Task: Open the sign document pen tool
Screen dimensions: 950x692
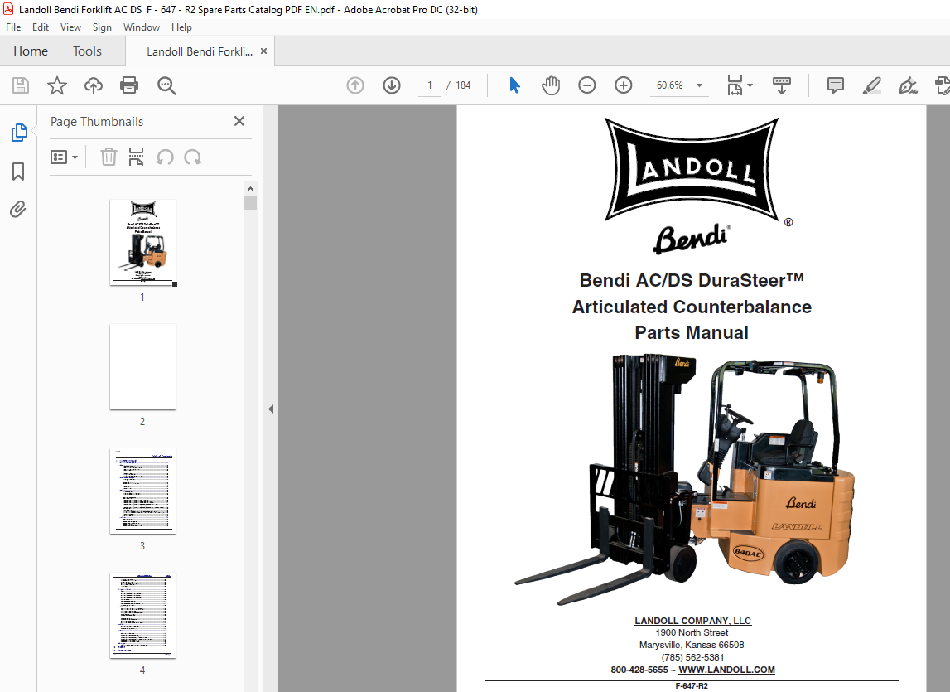Action: click(908, 85)
